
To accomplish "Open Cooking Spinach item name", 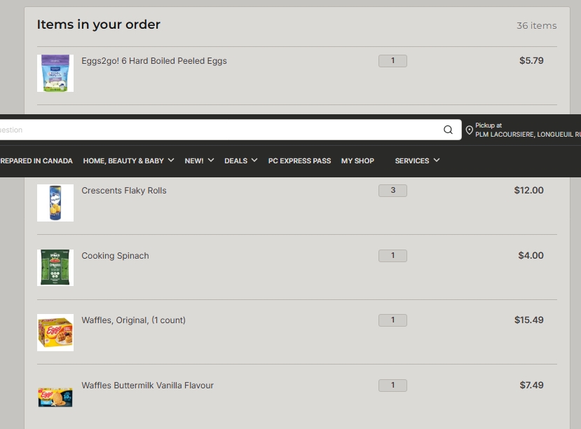I will click(115, 256).
